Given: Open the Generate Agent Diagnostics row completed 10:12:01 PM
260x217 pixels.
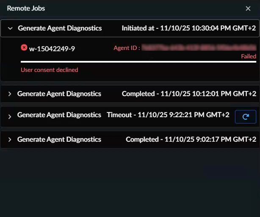Looking at the screenshot, I should click(x=59, y=93).
